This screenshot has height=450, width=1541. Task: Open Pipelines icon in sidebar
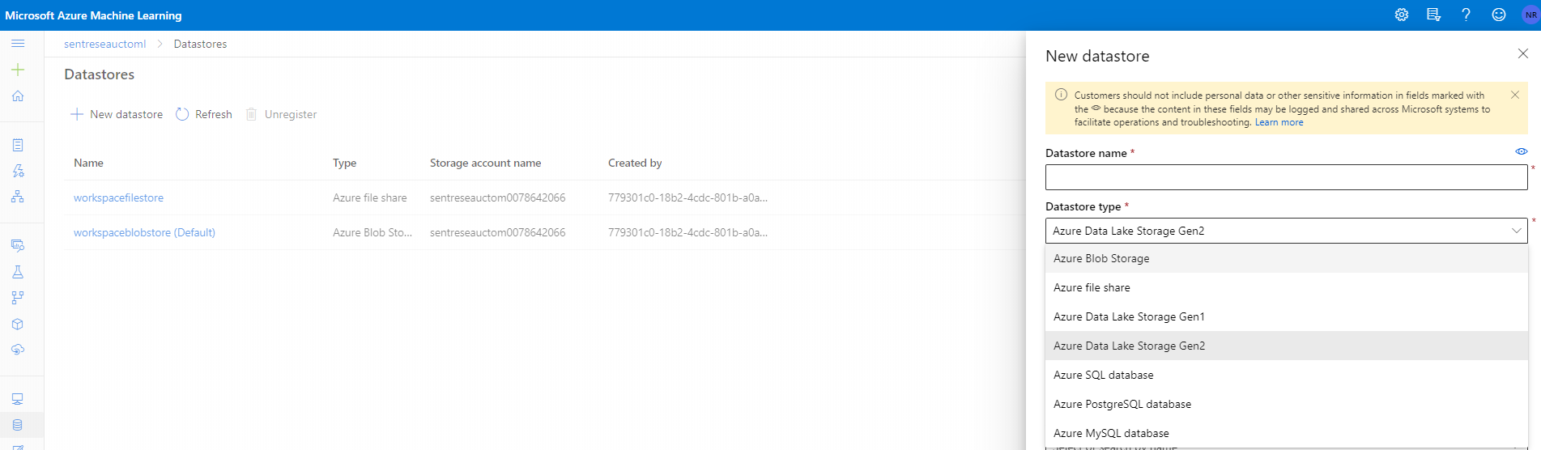[x=18, y=298]
